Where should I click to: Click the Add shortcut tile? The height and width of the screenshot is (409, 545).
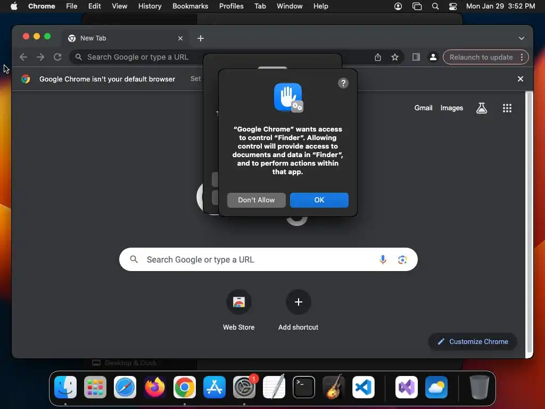point(298,310)
